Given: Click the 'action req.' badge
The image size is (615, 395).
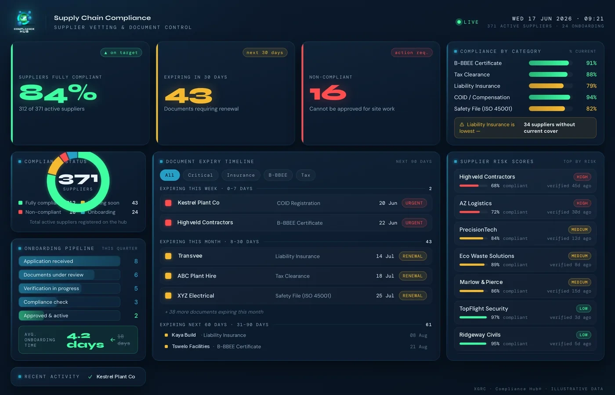Looking at the screenshot, I should [x=412, y=53].
